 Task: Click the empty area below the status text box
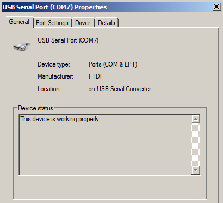110,187
